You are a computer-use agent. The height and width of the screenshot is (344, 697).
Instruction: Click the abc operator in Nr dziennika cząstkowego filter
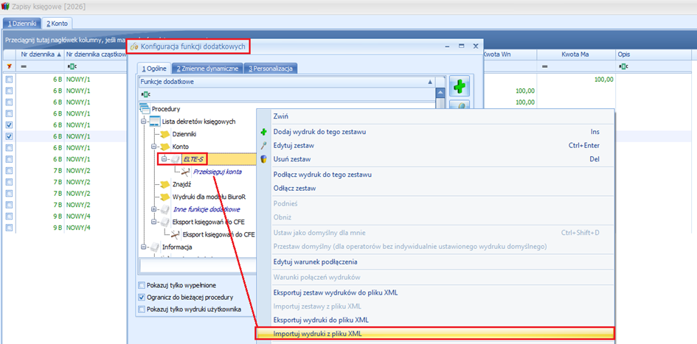(71, 66)
